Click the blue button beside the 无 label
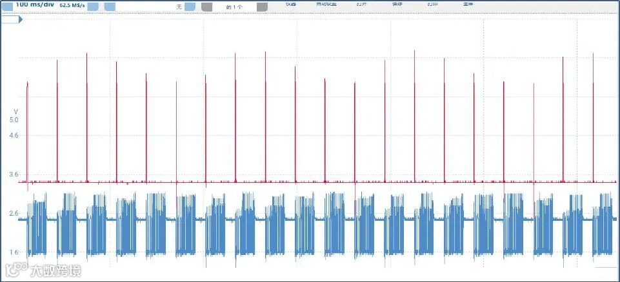The height and width of the screenshot is (282, 620). [x=190, y=6]
